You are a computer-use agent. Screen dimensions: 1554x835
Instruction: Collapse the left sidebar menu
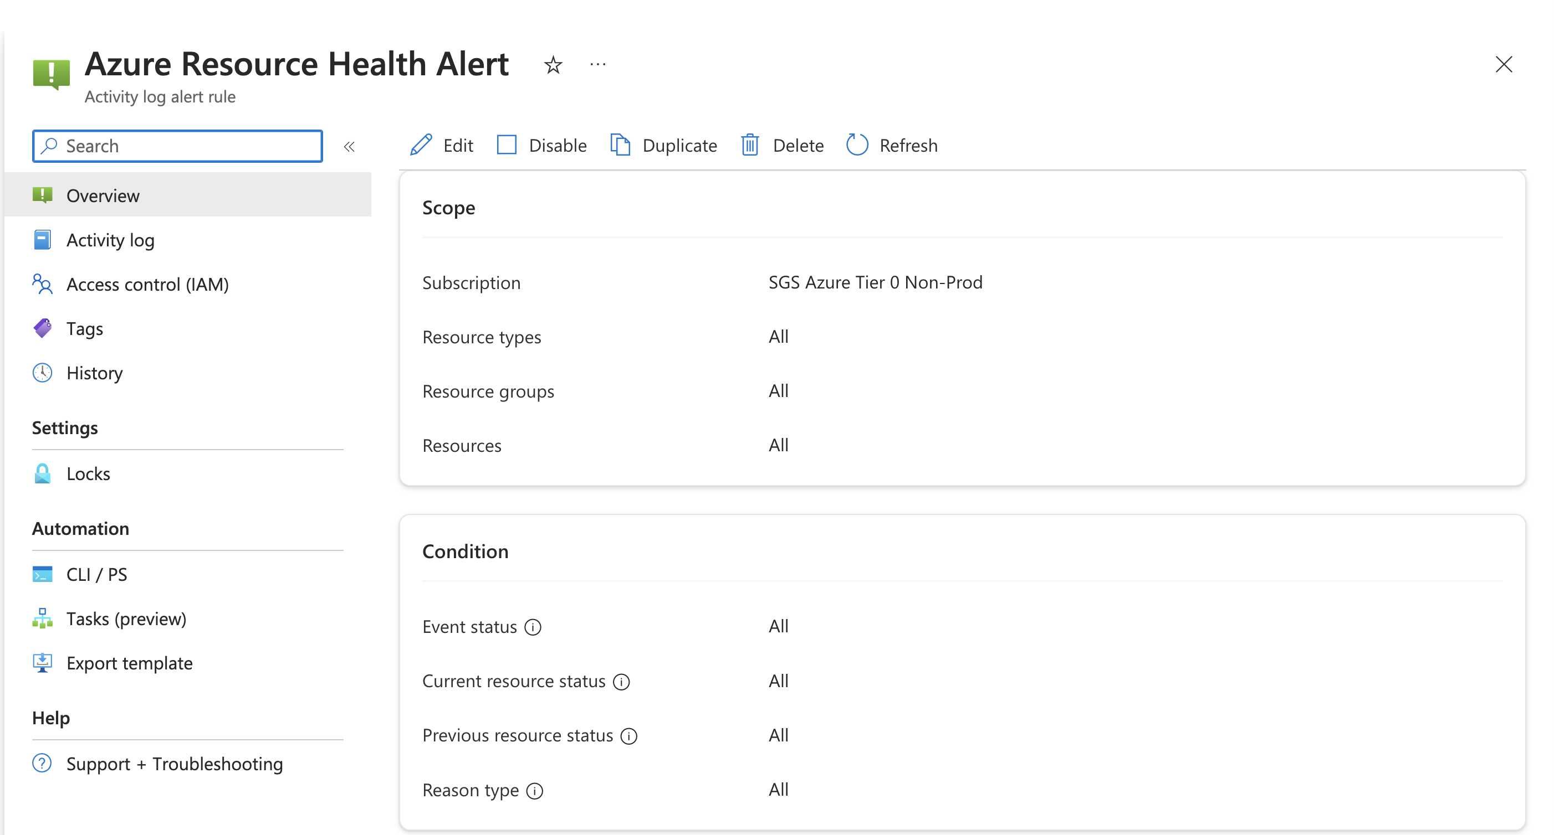click(349, 147)
